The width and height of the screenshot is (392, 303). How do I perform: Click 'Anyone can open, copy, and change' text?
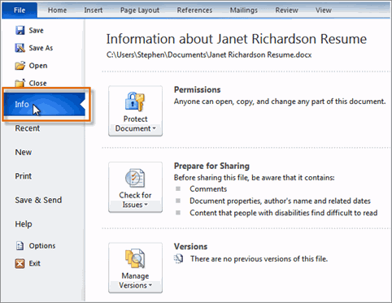click(x=280, y=102)
